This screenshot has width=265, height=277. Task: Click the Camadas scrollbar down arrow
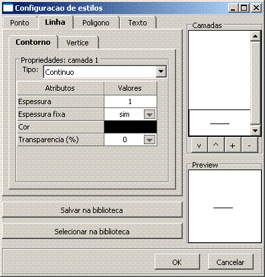pyautogui.click(x=256, y=130)
